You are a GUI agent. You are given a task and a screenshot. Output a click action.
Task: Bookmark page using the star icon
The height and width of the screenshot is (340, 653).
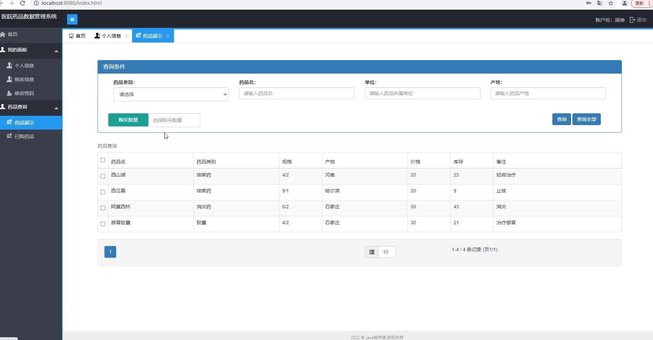pos(611,3)
